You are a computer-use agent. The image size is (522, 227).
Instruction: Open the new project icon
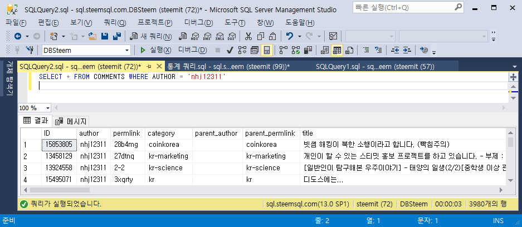coord(53,36)
